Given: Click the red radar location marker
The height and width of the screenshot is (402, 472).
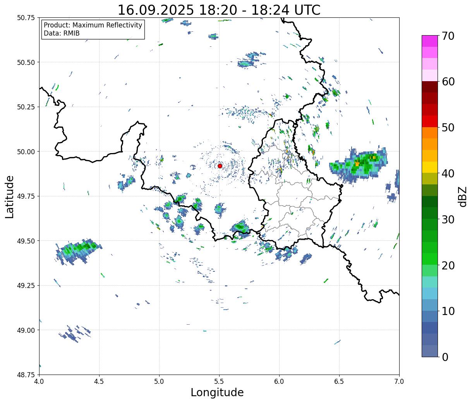Looking at the screenshot, I should [x=220, y=166].
